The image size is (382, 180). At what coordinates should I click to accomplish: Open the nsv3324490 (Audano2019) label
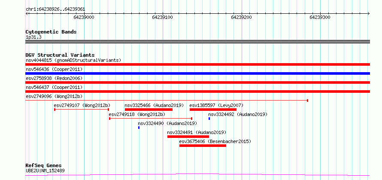pos(167,123)
